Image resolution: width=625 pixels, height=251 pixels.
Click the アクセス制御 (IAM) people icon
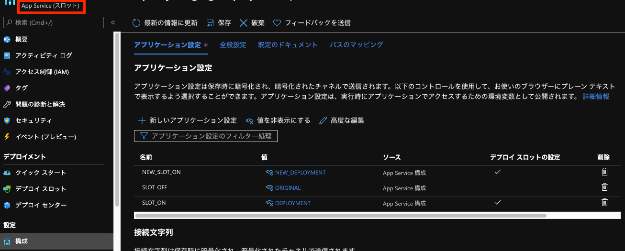click(7, 72)
